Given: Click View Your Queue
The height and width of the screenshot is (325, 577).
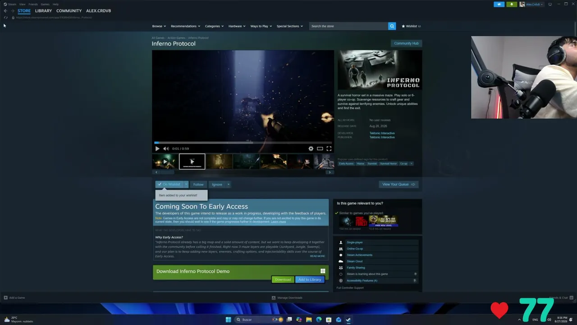Looking at the screenshot, I should pos(398,184).
